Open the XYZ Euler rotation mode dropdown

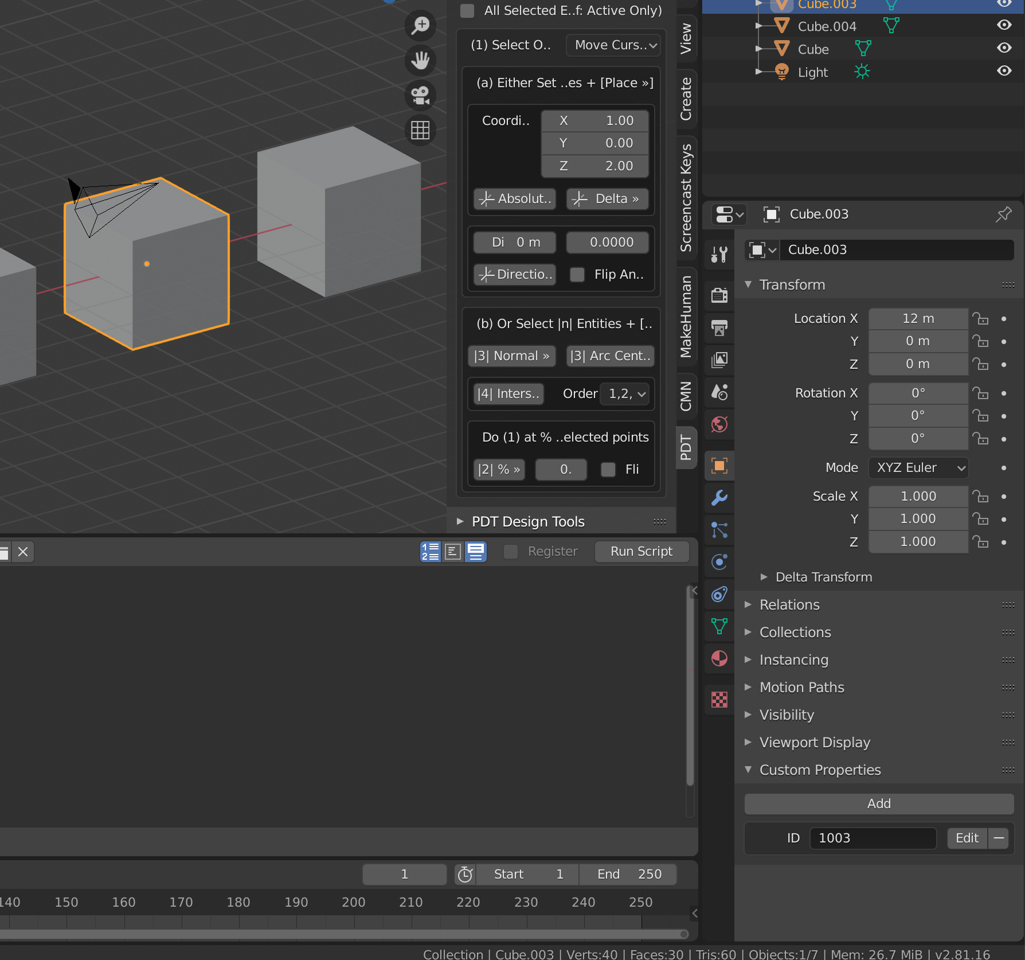coord(918,468)
